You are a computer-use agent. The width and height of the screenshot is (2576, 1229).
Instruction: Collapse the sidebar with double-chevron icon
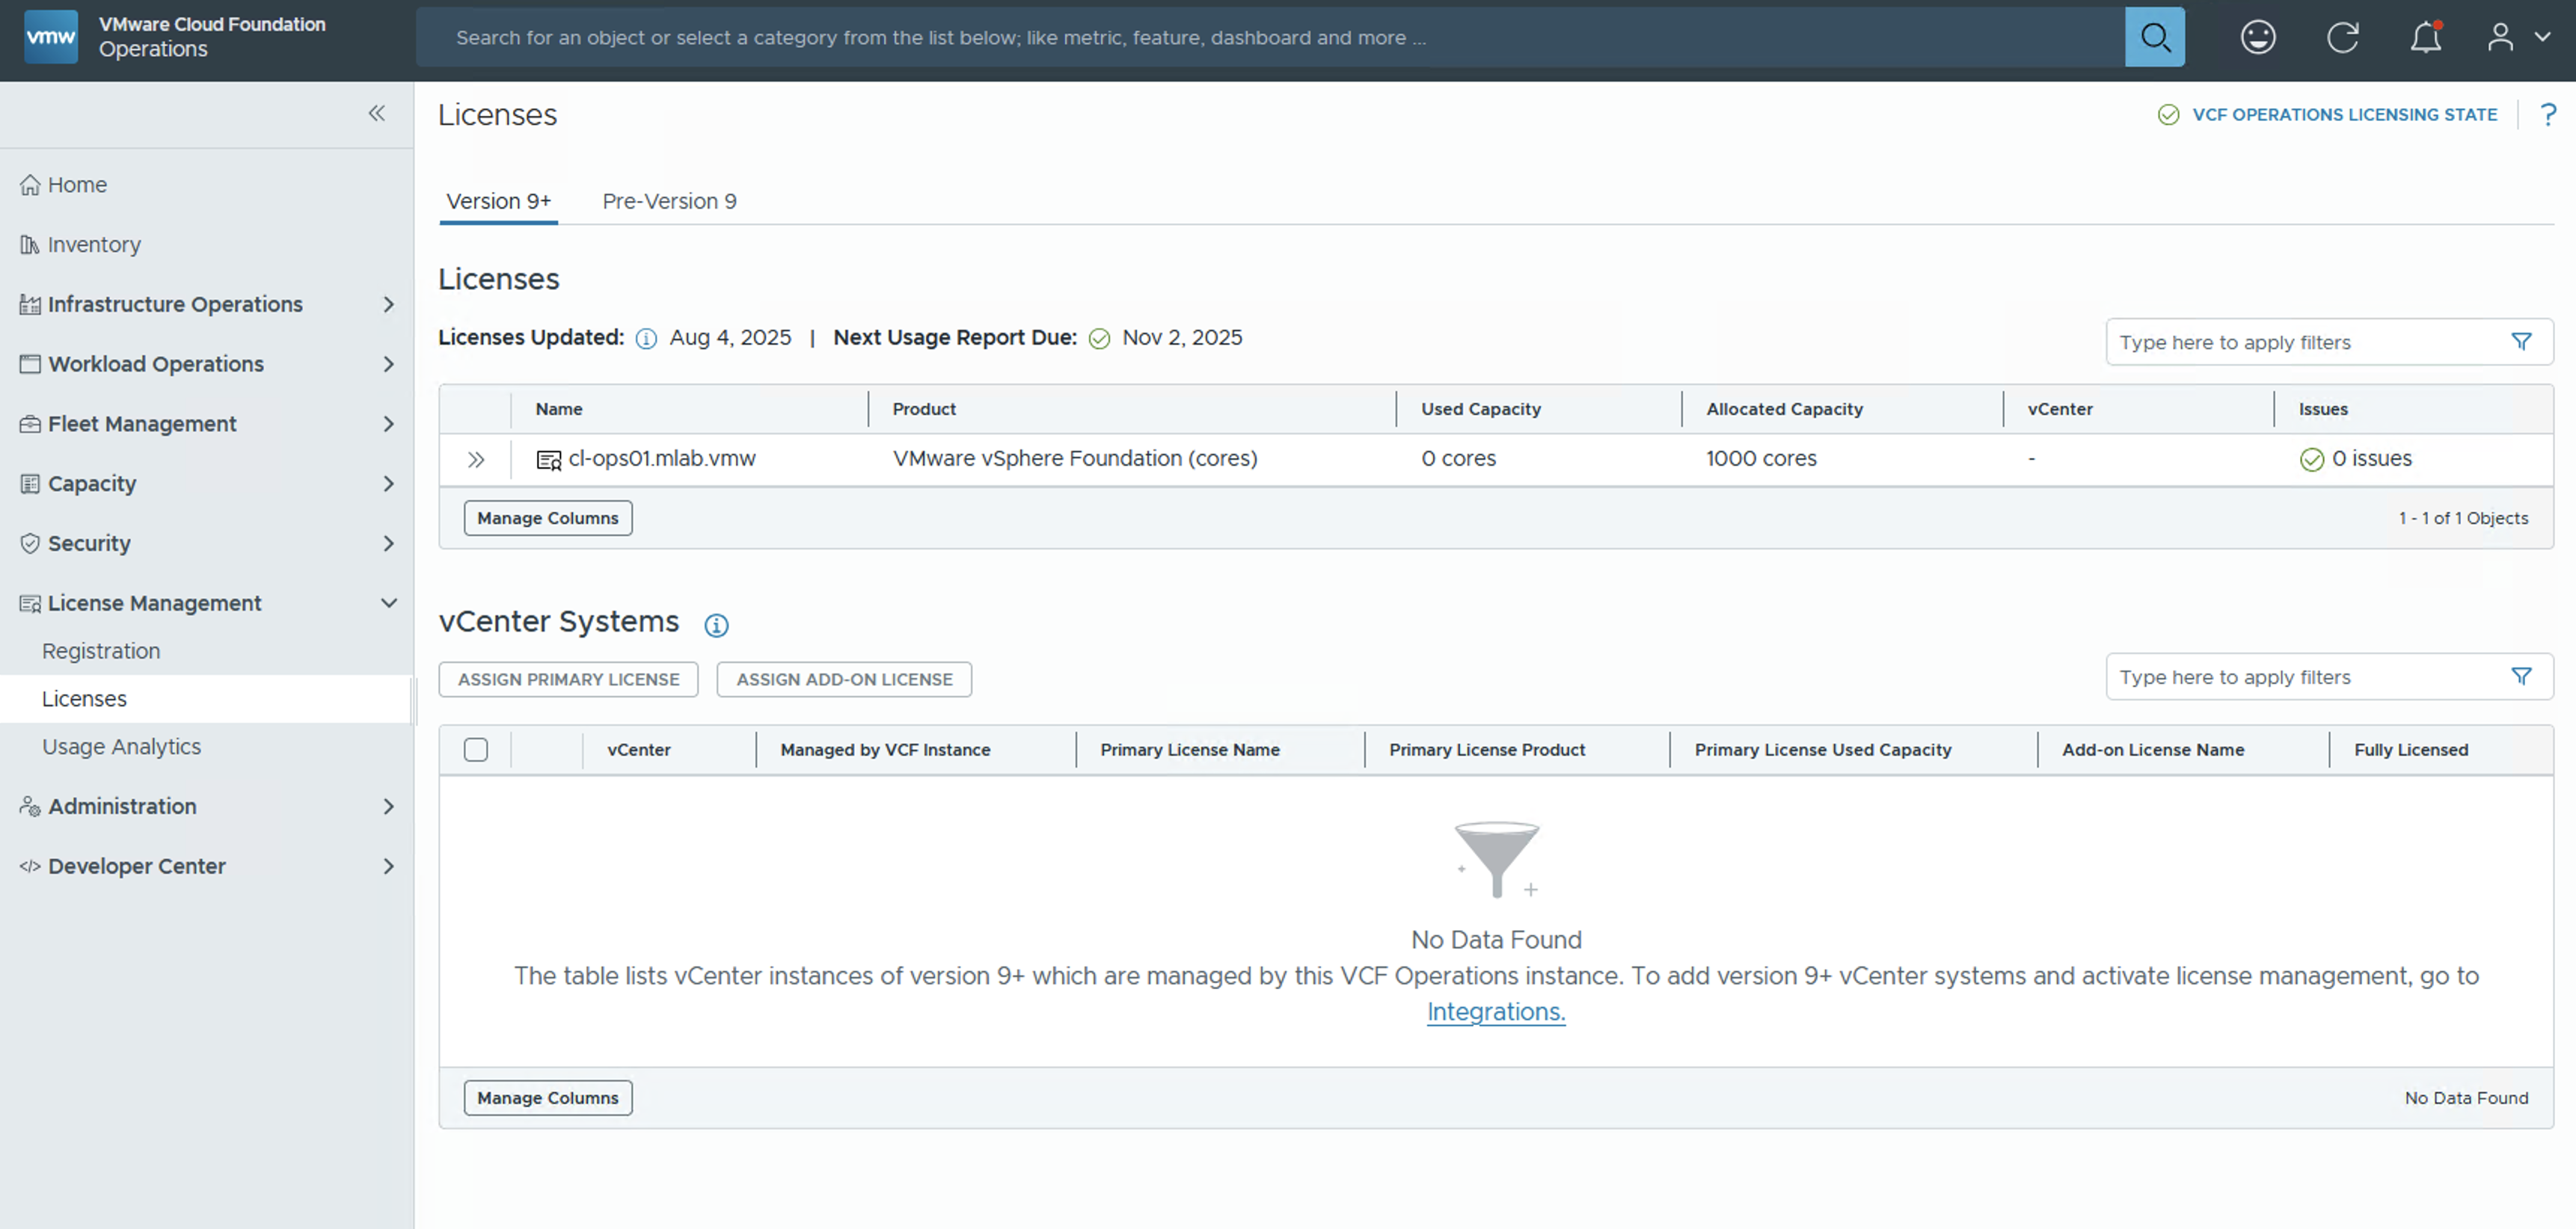click(x=377, y=113)
